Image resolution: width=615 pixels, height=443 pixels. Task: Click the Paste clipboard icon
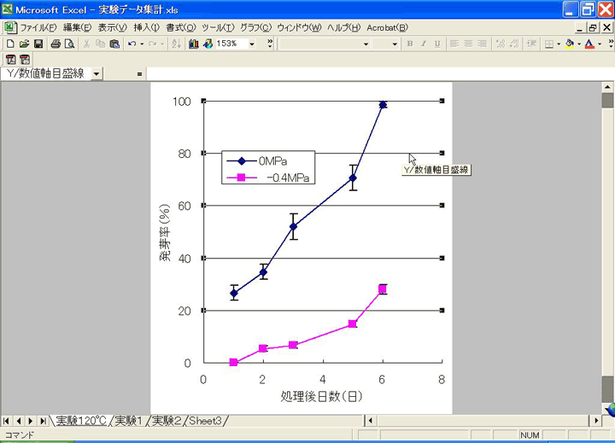[114, 44]
